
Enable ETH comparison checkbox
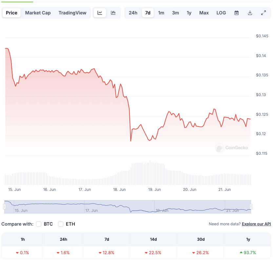[x=61, y=224]
